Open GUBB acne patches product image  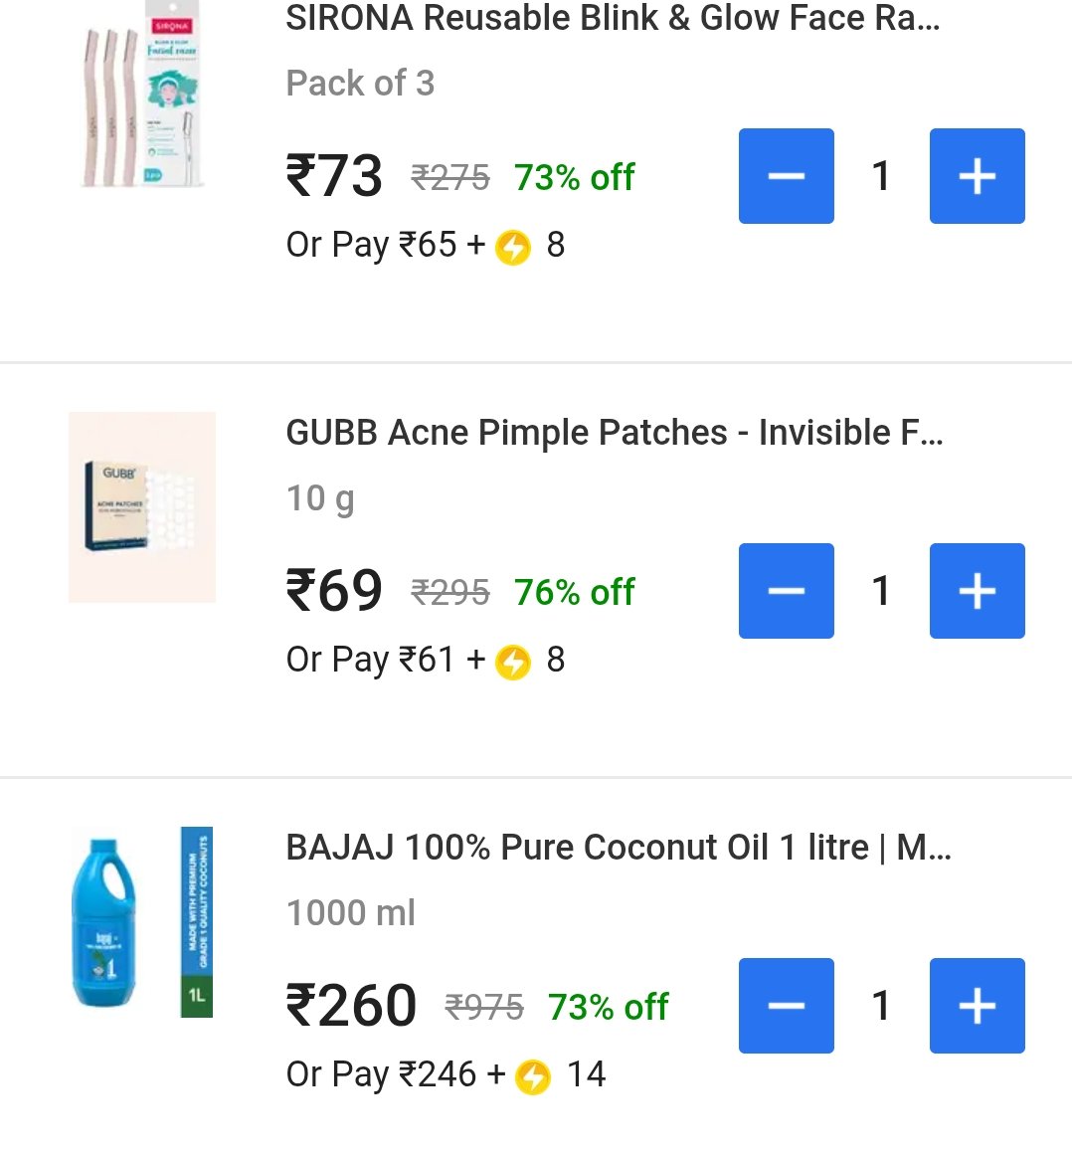tap(142, 507)
